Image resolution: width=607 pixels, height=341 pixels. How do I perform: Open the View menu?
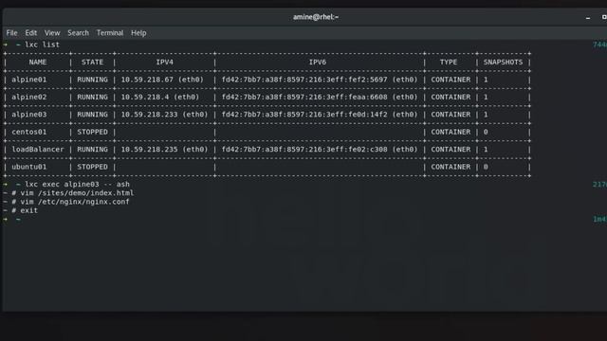click(52, 33)
